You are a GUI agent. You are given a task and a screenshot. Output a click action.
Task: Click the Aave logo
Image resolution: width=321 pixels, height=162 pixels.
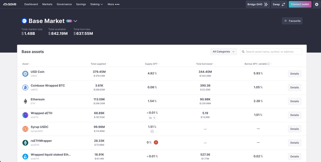point(10,4)
